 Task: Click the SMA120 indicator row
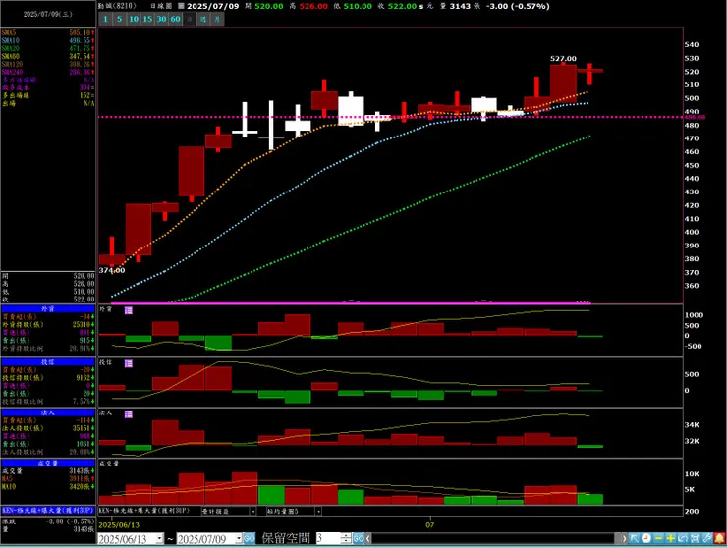click(x=48, y=65)
